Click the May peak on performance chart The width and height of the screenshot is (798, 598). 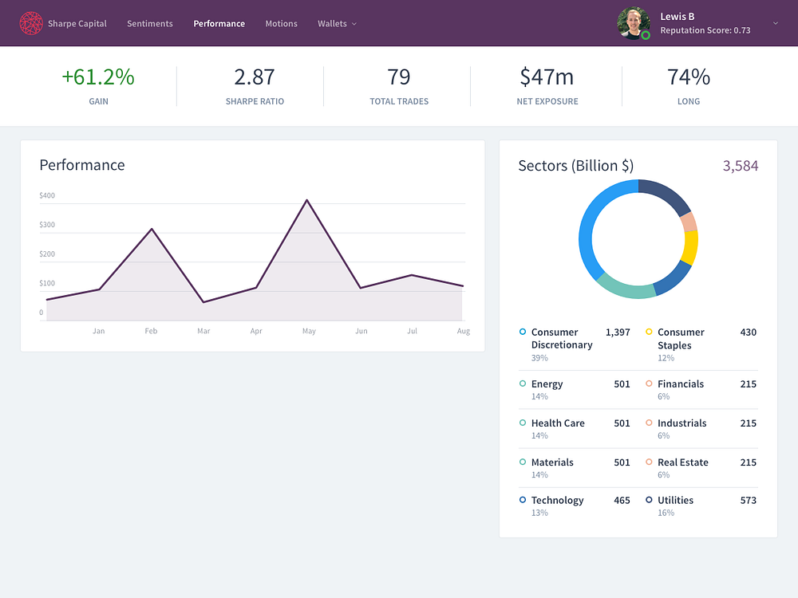[x=307, y=200]
